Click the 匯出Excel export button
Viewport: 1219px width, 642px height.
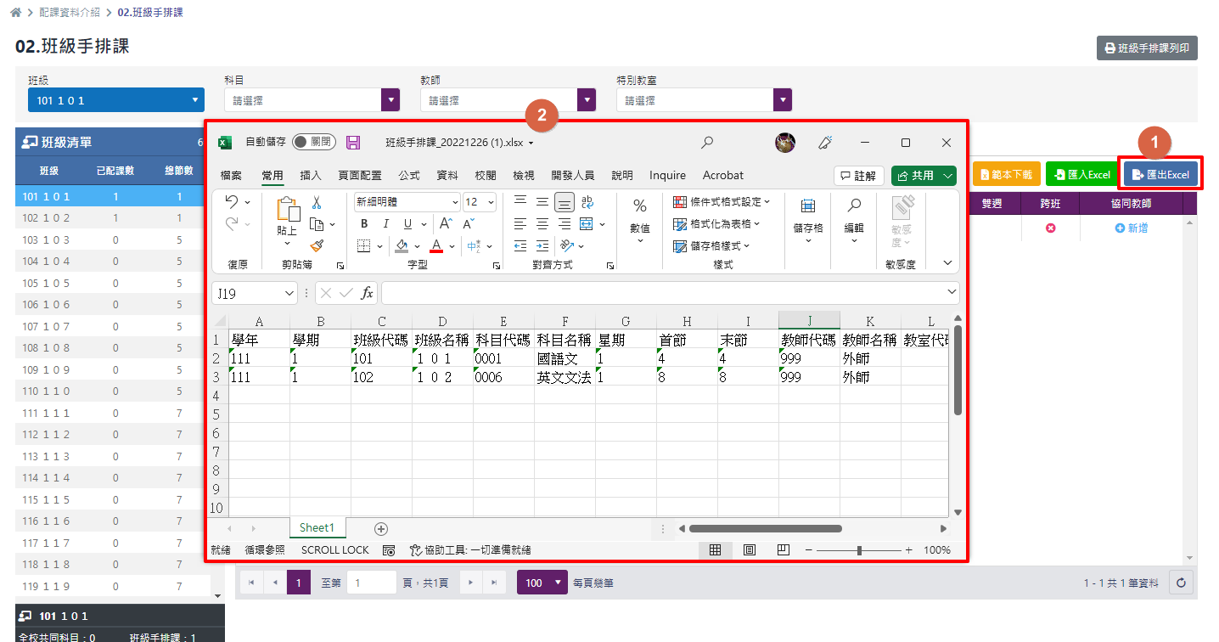coord(1160,174)
